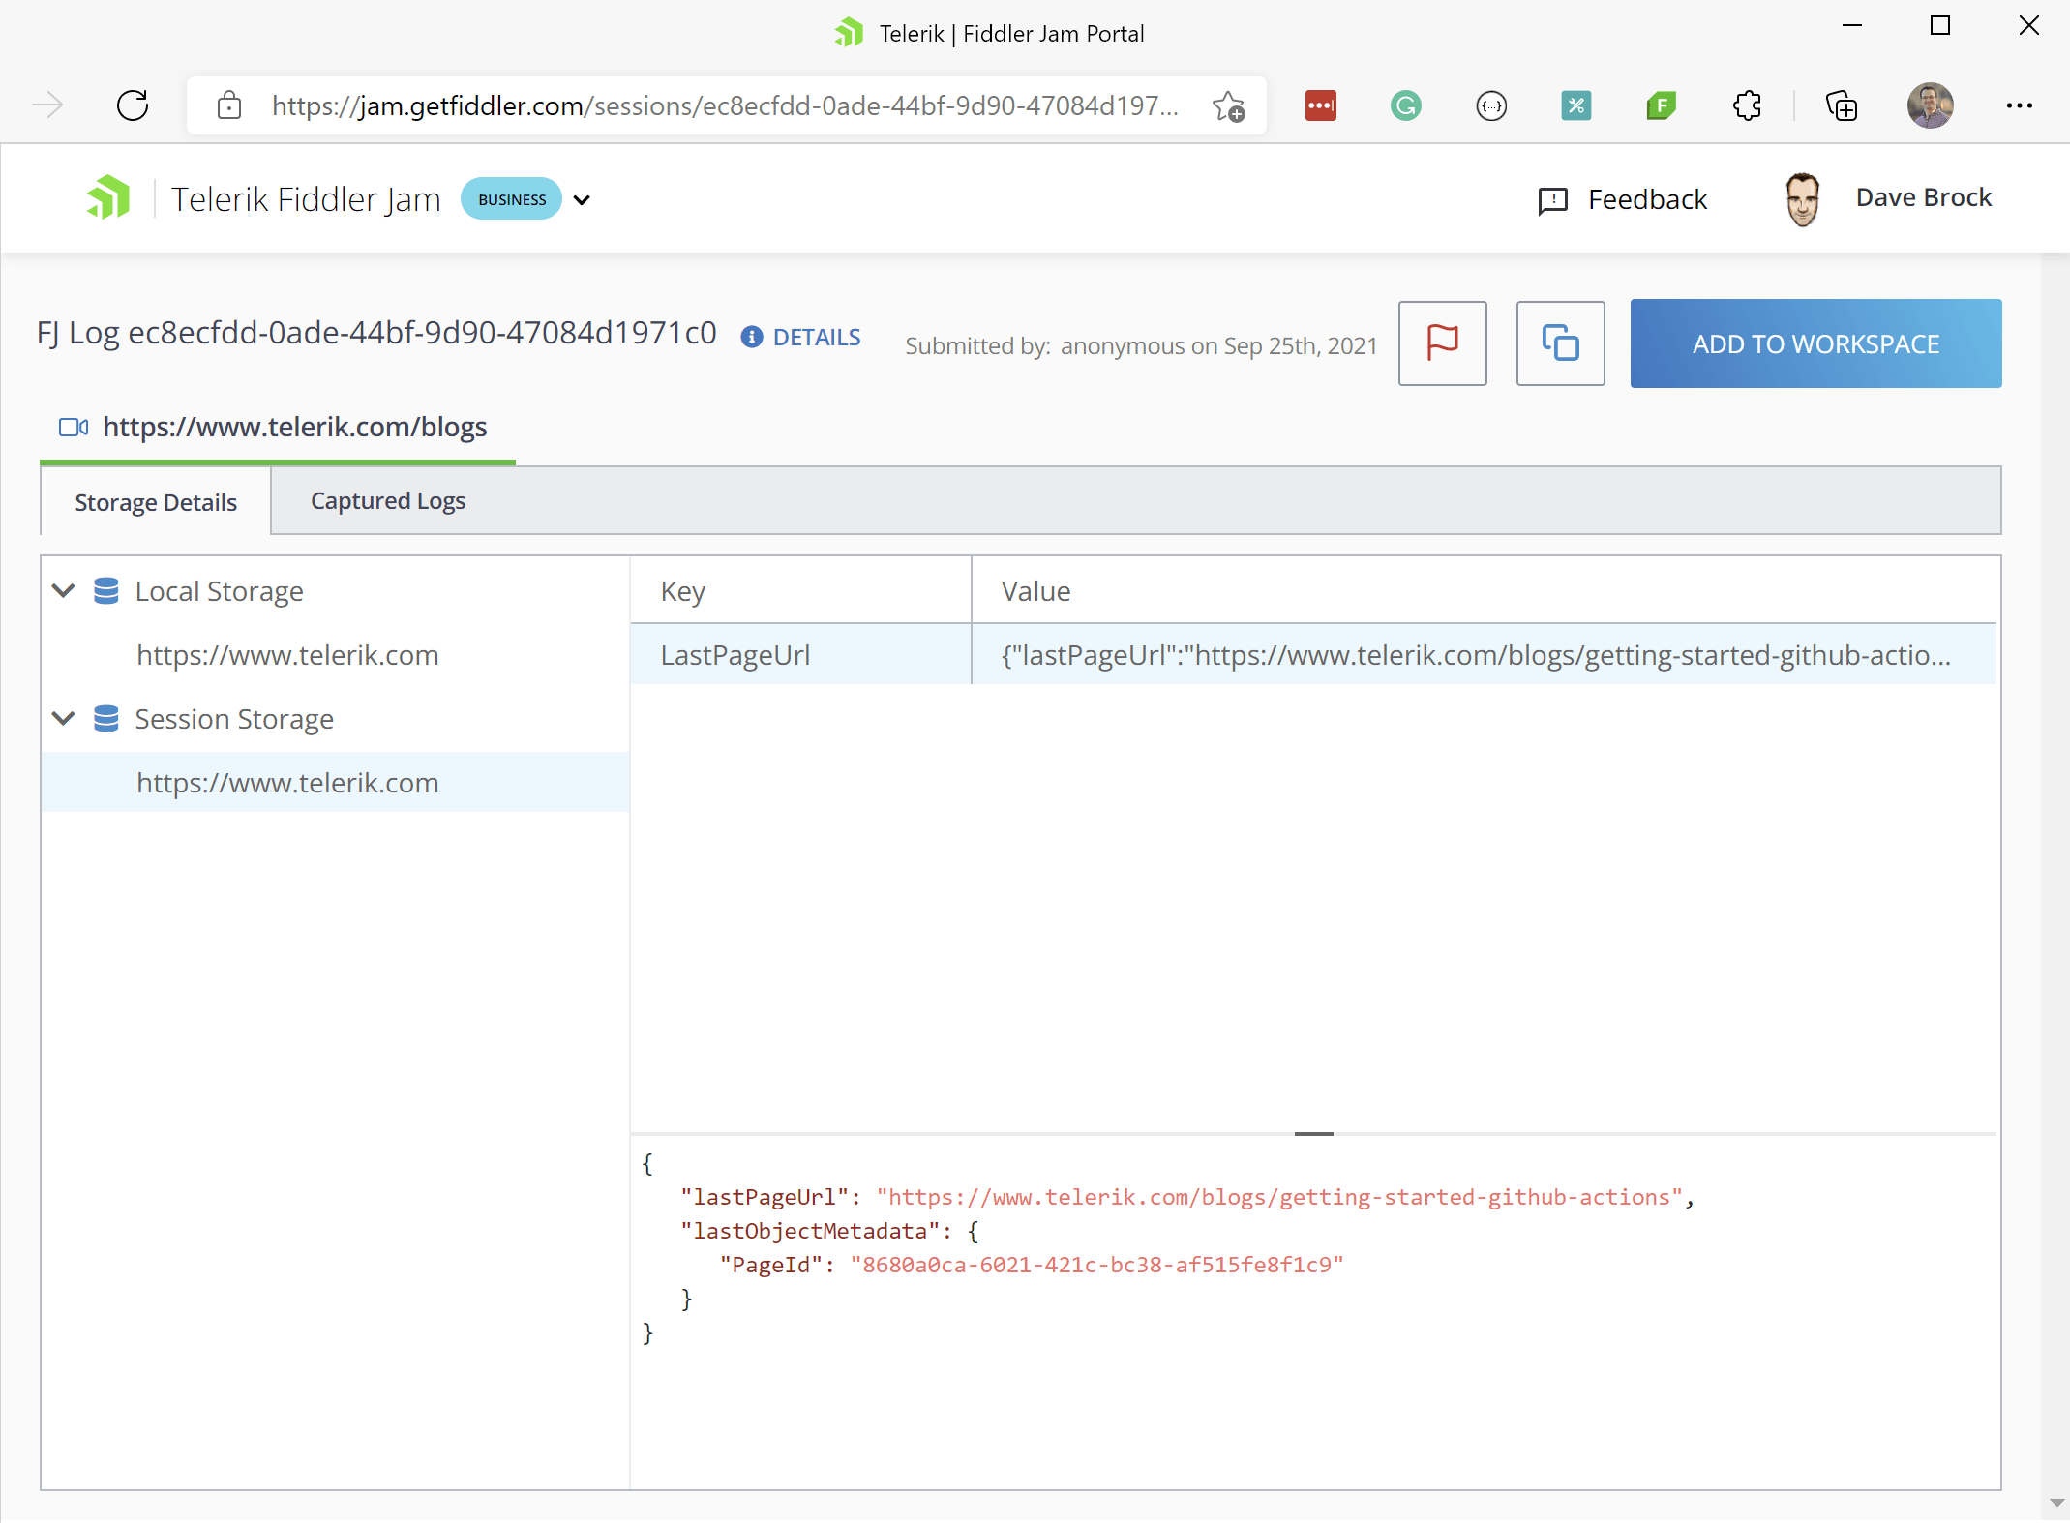Click the DETAILS info icon

click(x=751, y=337)
